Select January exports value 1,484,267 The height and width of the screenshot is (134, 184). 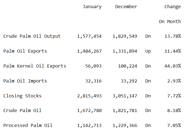point(89,51)
